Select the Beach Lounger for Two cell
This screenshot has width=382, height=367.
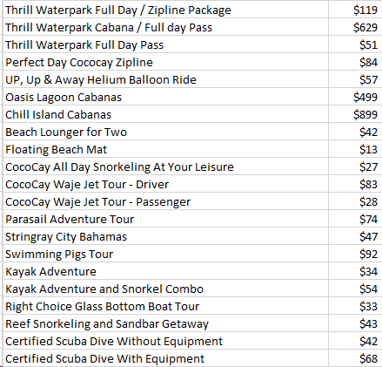165,132
